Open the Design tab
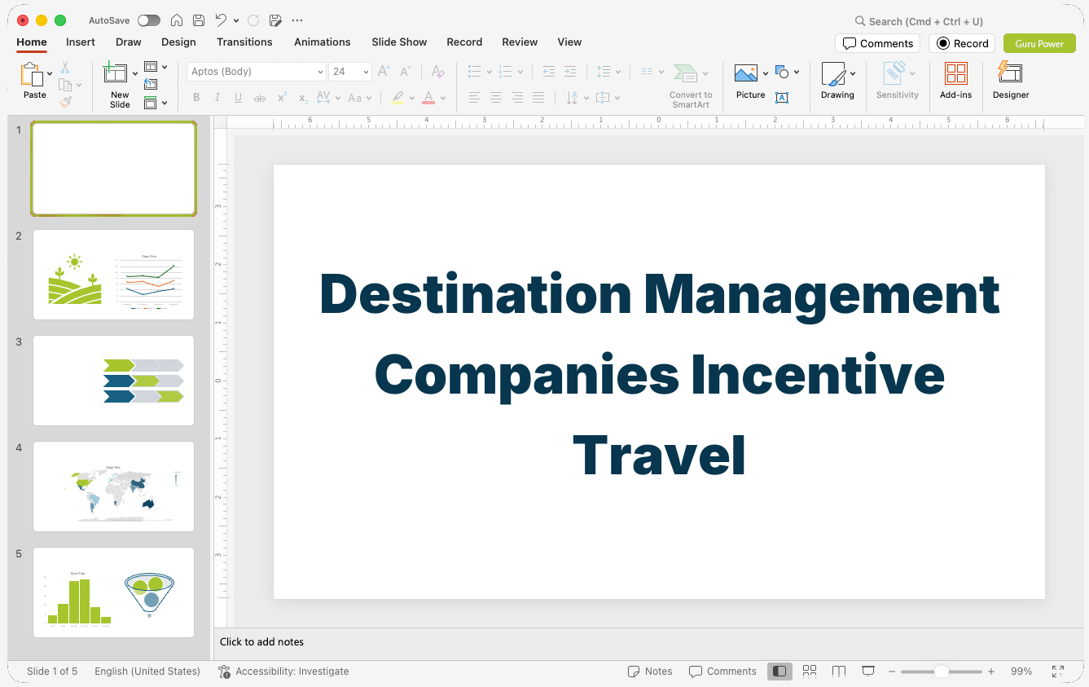Viewport: 1089px width, 687px height. (x=178, y=42)
